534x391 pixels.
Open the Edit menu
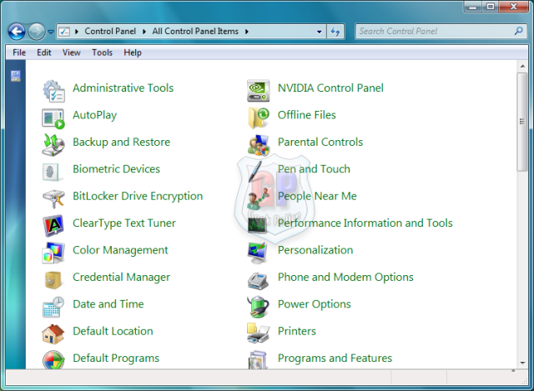point(44,53)
